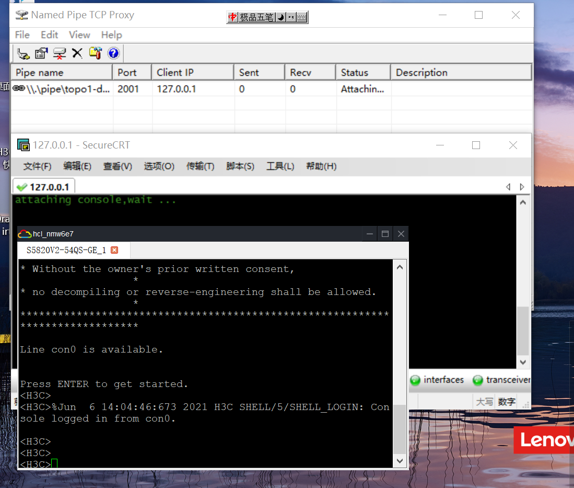
Task: Click the SecureCRT tab scroll right arrow
Action: point(522,187)
